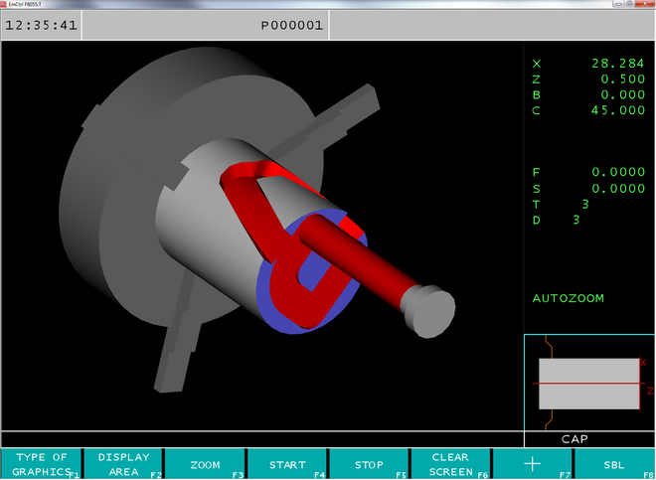Select the ZOOM softkey

tap(205, 464)
